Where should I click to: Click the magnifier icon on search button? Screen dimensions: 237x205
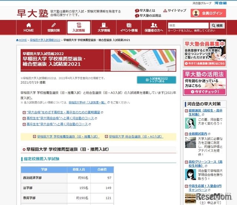213,26
